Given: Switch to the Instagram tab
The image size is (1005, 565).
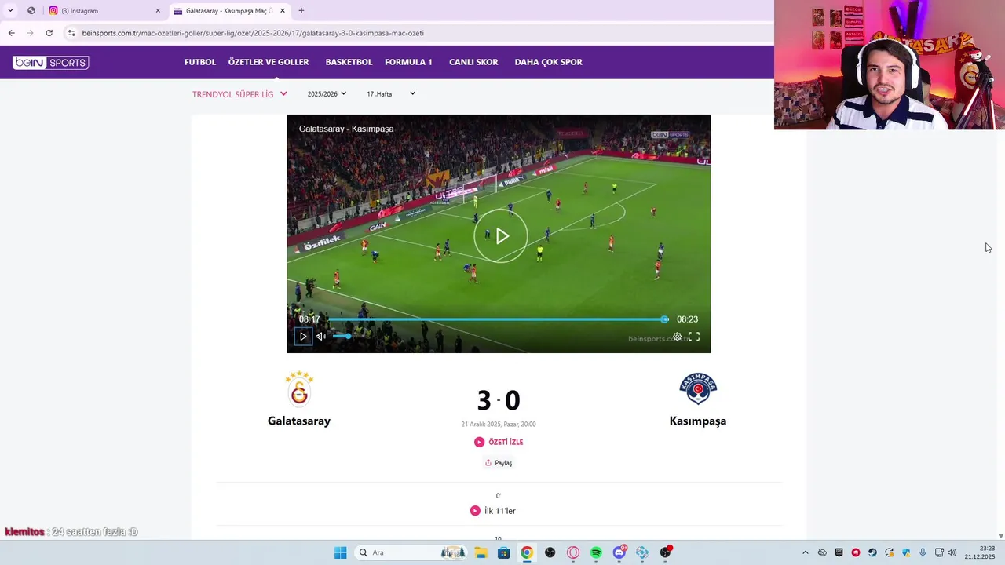Looking at the screenshot, I should (x=102, y=11).
